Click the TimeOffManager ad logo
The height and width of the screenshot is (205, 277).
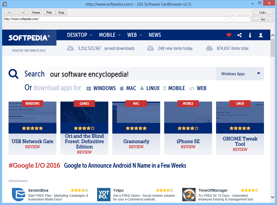[x=189, y=195]
